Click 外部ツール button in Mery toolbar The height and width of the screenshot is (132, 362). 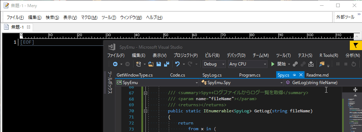click(345, 17)
